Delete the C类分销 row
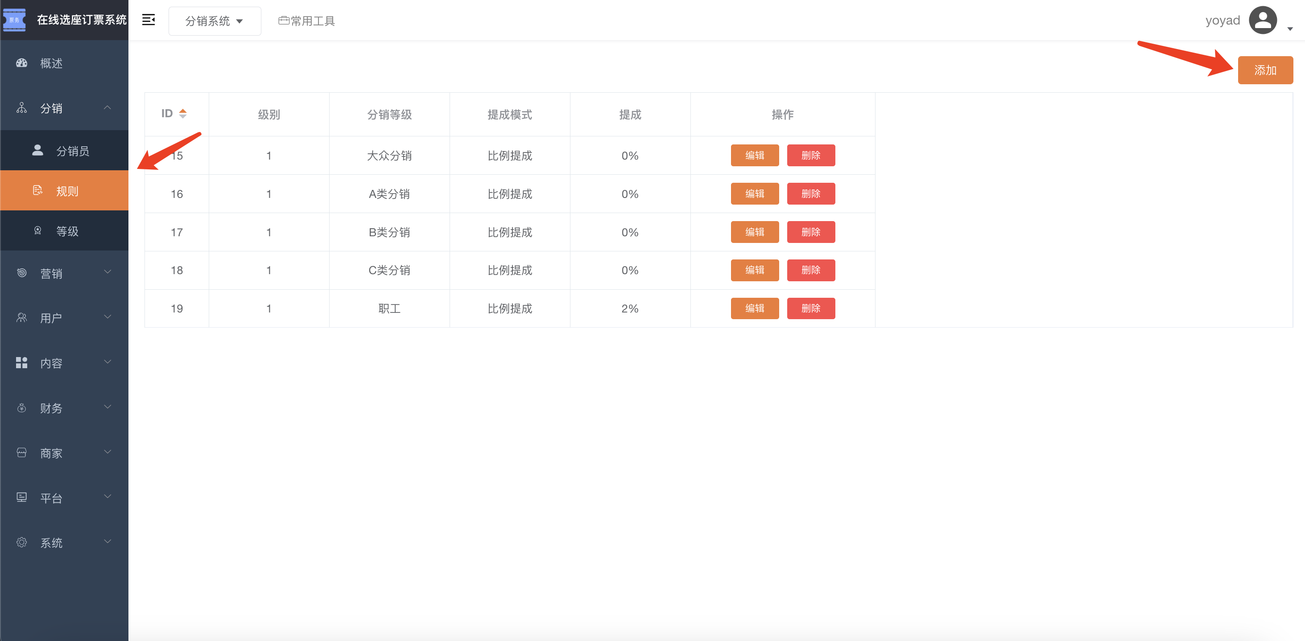 coord(810,271)
